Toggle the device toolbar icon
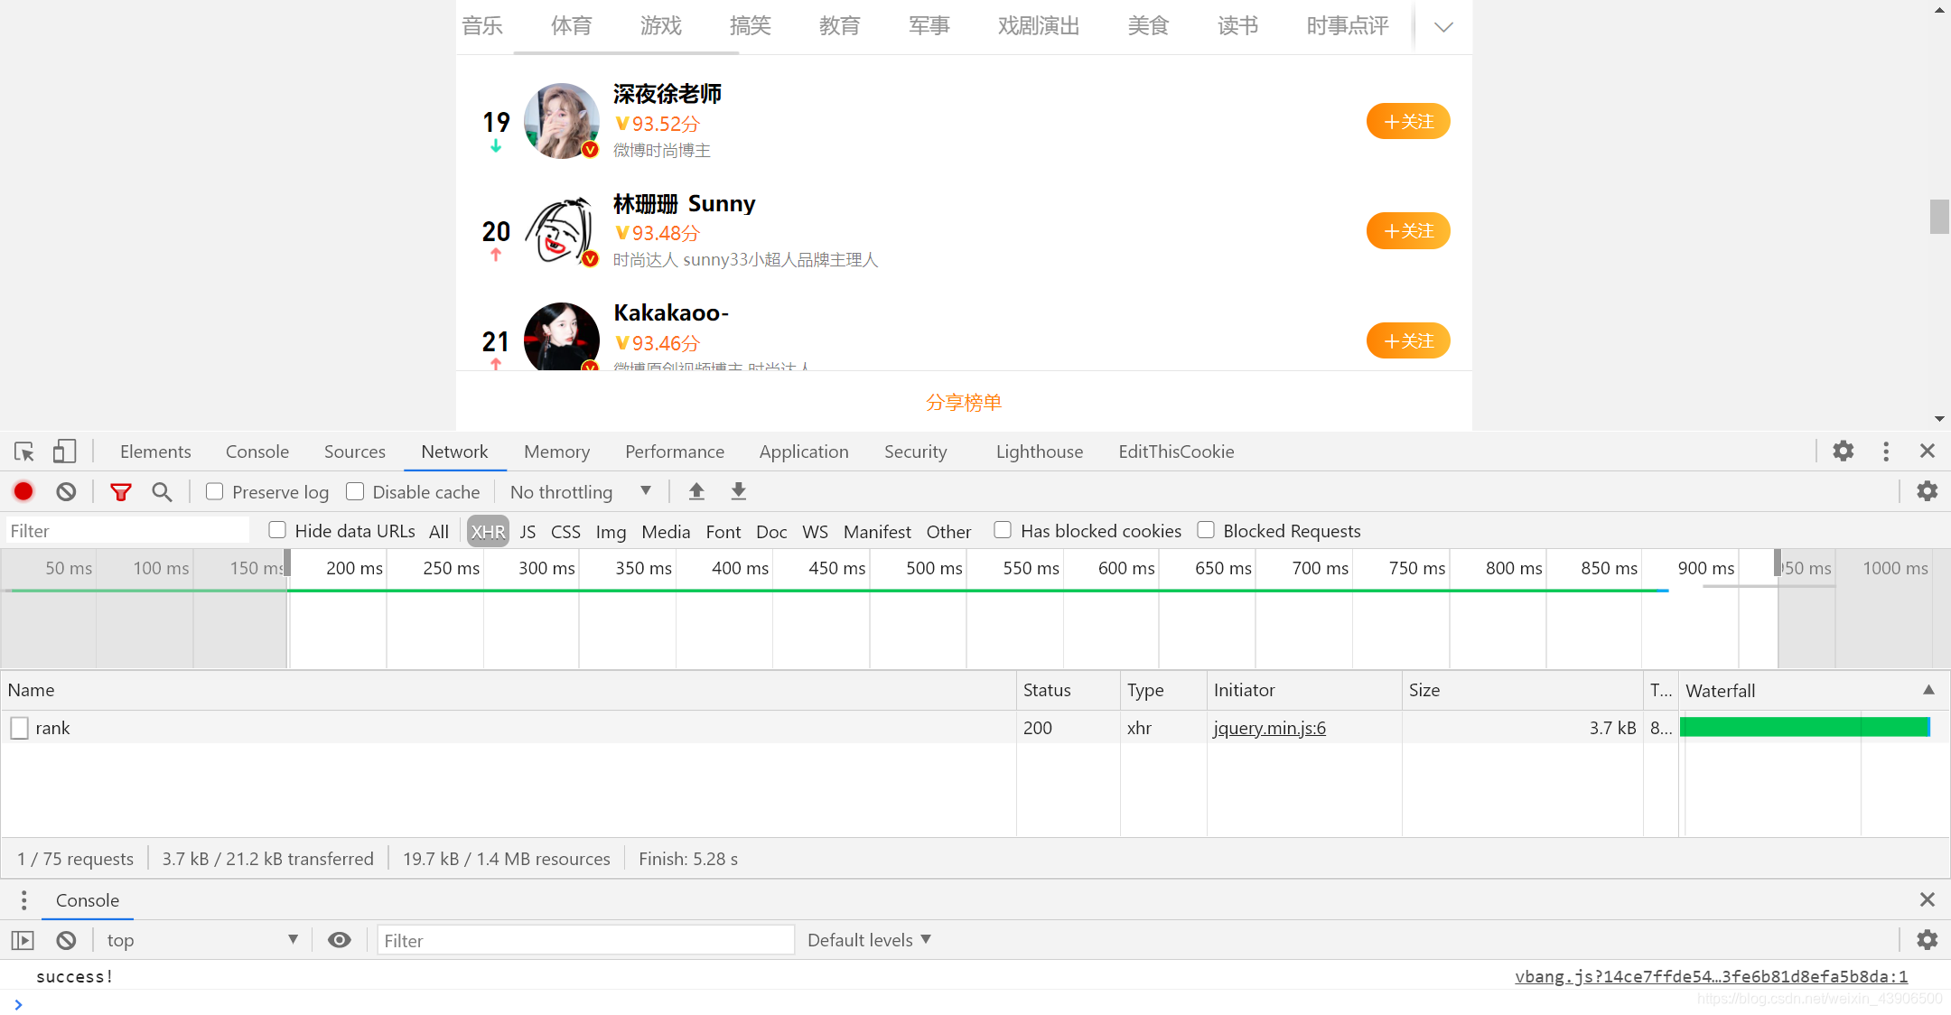The image size is (1951, 1015). point(64,452)
